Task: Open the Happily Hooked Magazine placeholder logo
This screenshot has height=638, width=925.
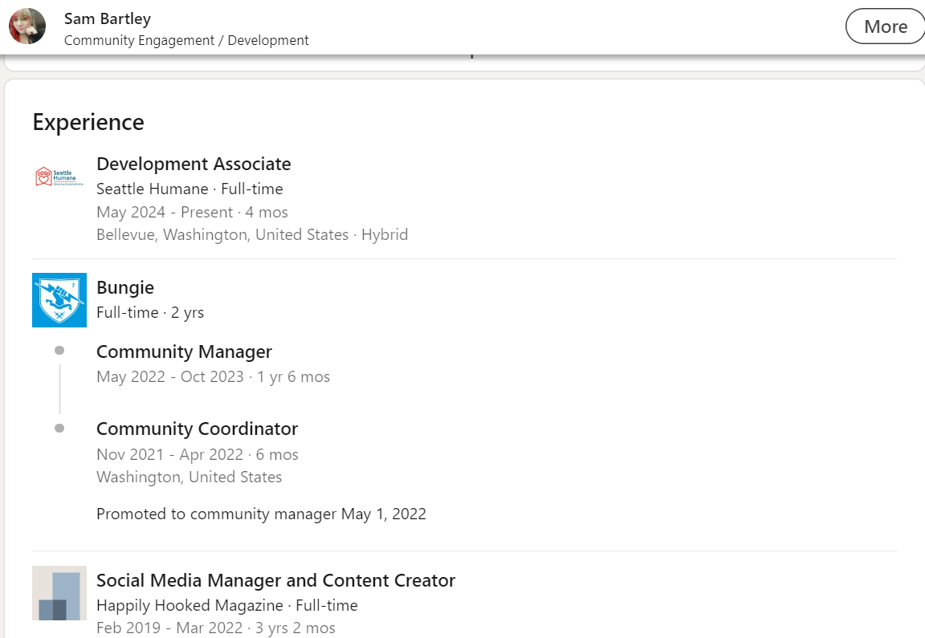Action: 59,593
